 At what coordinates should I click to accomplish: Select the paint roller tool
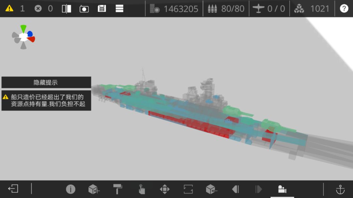click(118, 189)
